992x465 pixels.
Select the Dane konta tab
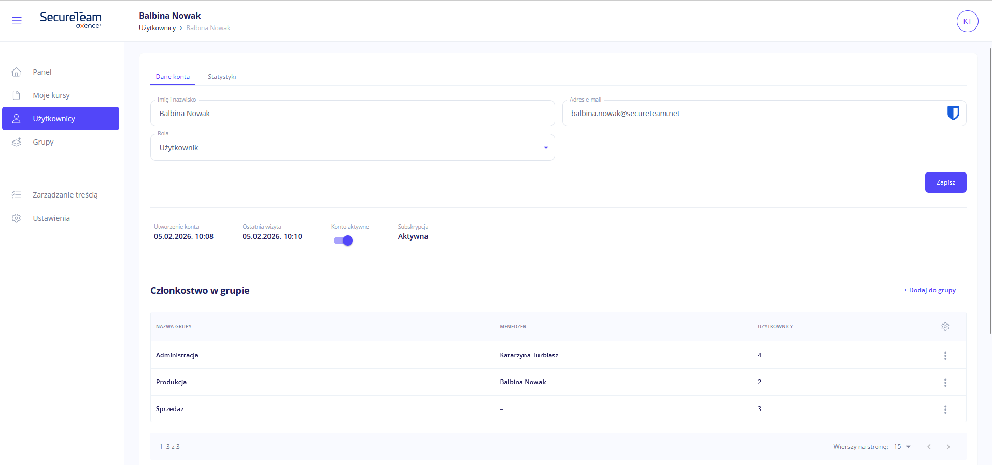[x=173, y=77]
